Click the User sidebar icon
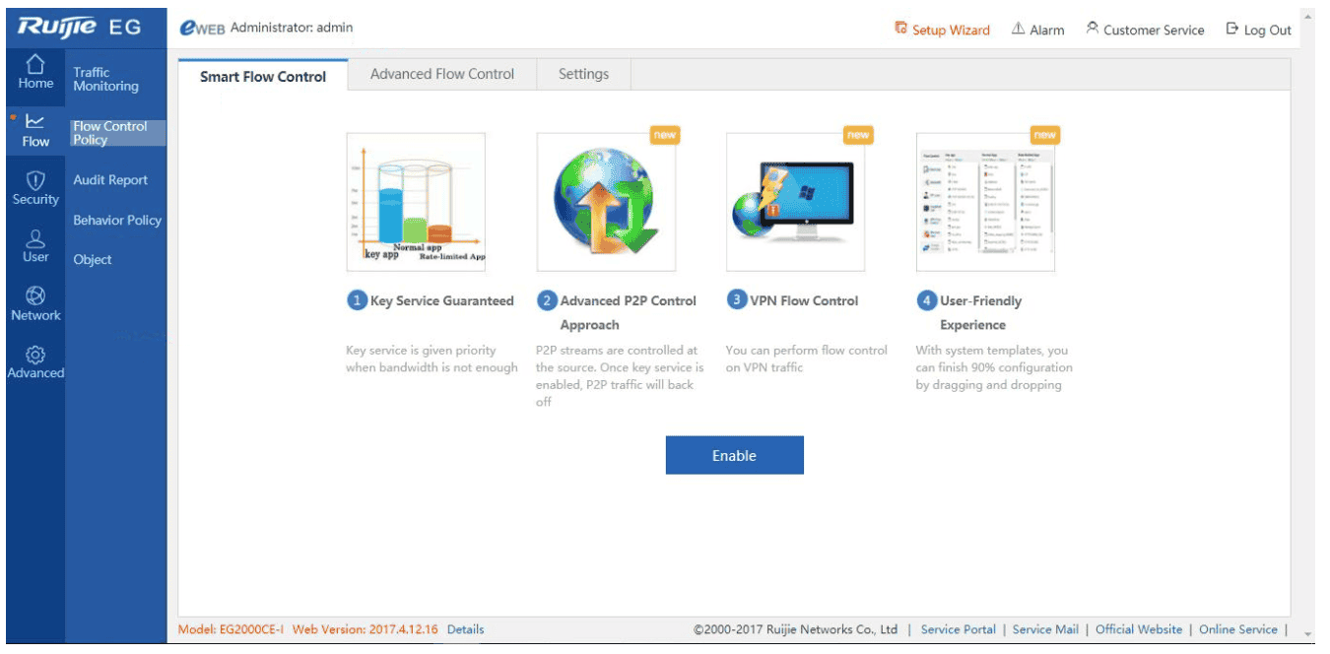Screen dimensions: 1330x654 (x=35, y=243)
